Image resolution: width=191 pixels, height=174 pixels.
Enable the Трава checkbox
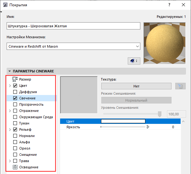(15, 161)
